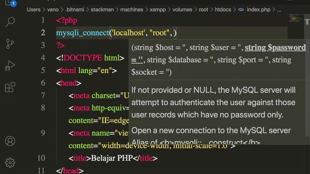
Task: Click the DOCTYPE html declaration
Action: pos(90,58)
